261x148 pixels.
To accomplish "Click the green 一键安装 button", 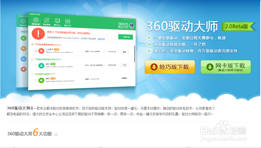I will (x=126, y=37).
